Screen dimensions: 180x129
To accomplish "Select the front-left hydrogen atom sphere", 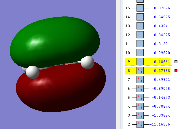I will pyautogui.click(x=33, y=72).
